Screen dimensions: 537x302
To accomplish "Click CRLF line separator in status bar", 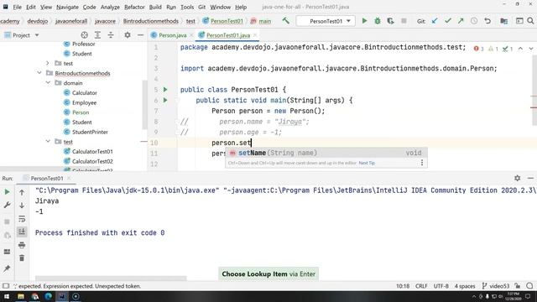I will [x=421, y=285].
